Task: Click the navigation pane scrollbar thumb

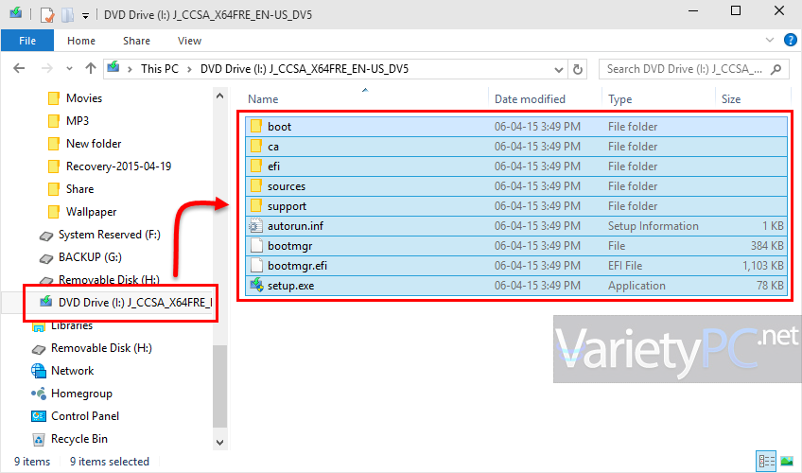Action: pos(220,386)
